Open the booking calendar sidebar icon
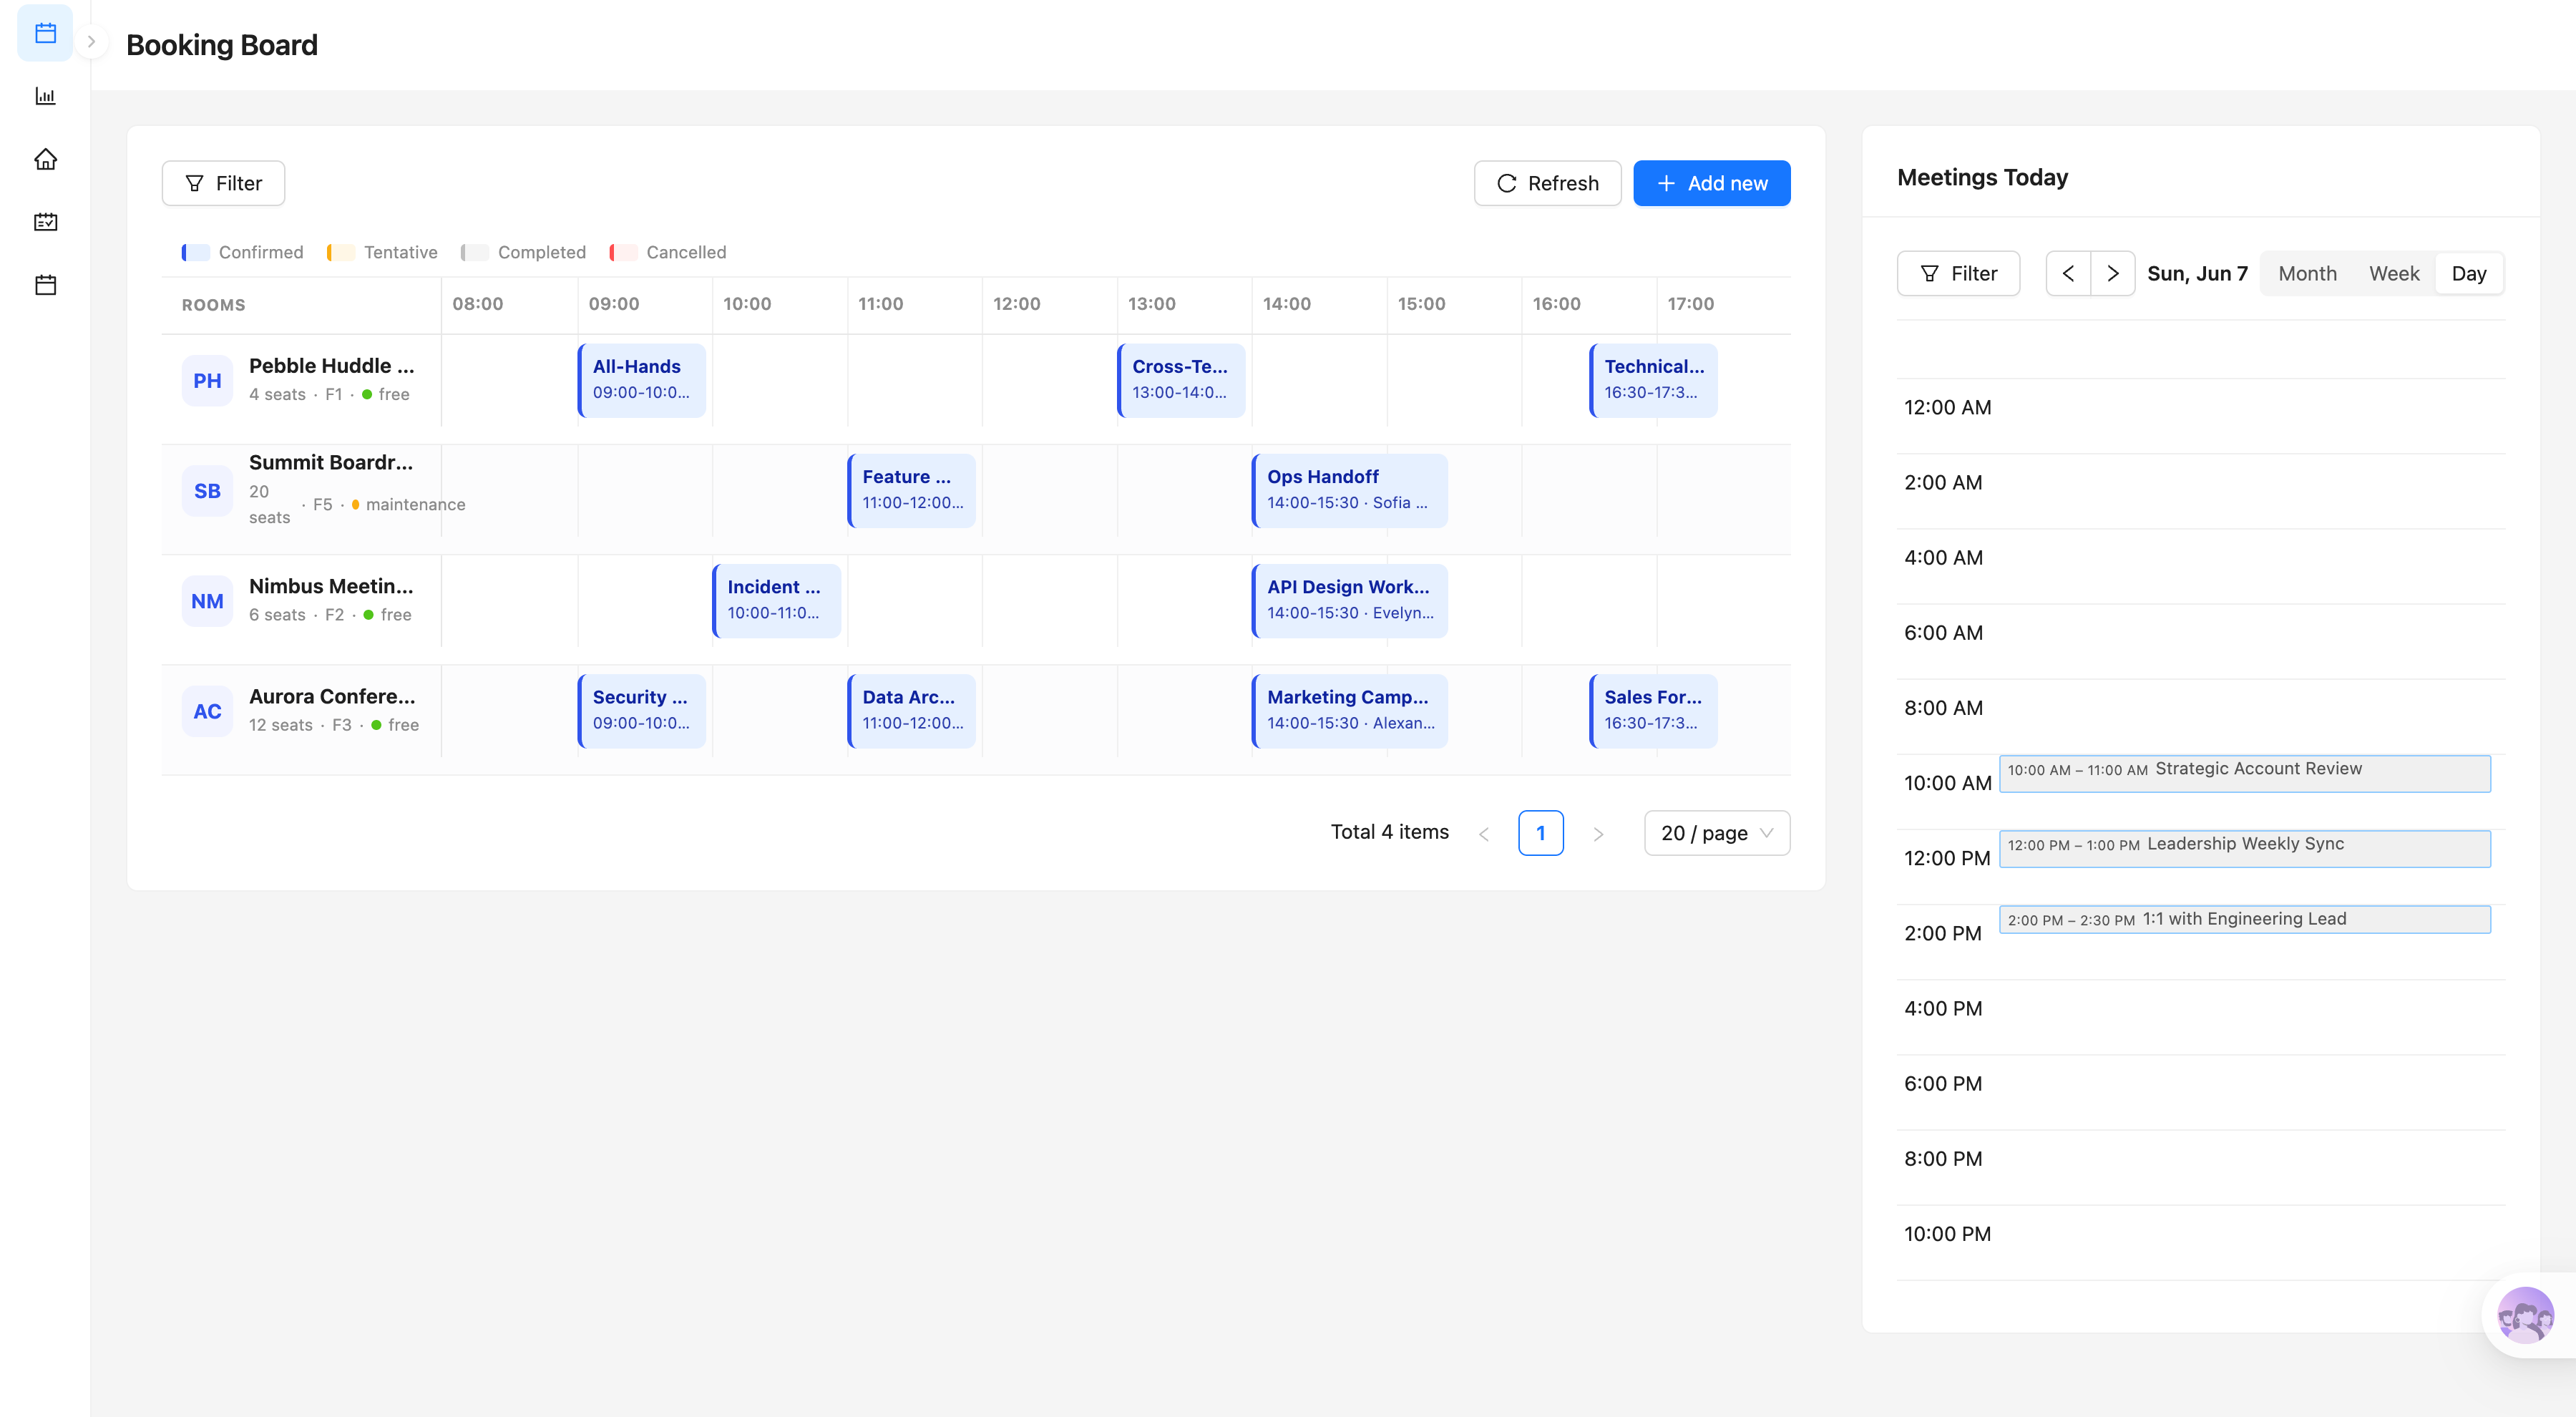Image resolution: width=2576 pixels, height=1417 pixels. 45,33
